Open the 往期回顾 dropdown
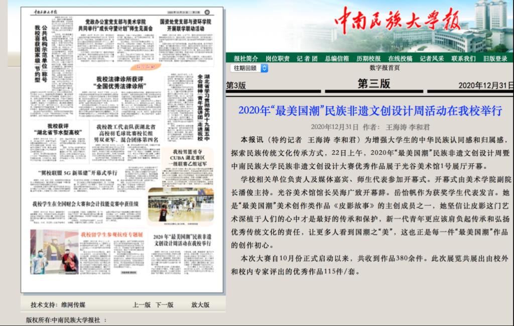The image size is (514, 326). [x=249, y=68]
